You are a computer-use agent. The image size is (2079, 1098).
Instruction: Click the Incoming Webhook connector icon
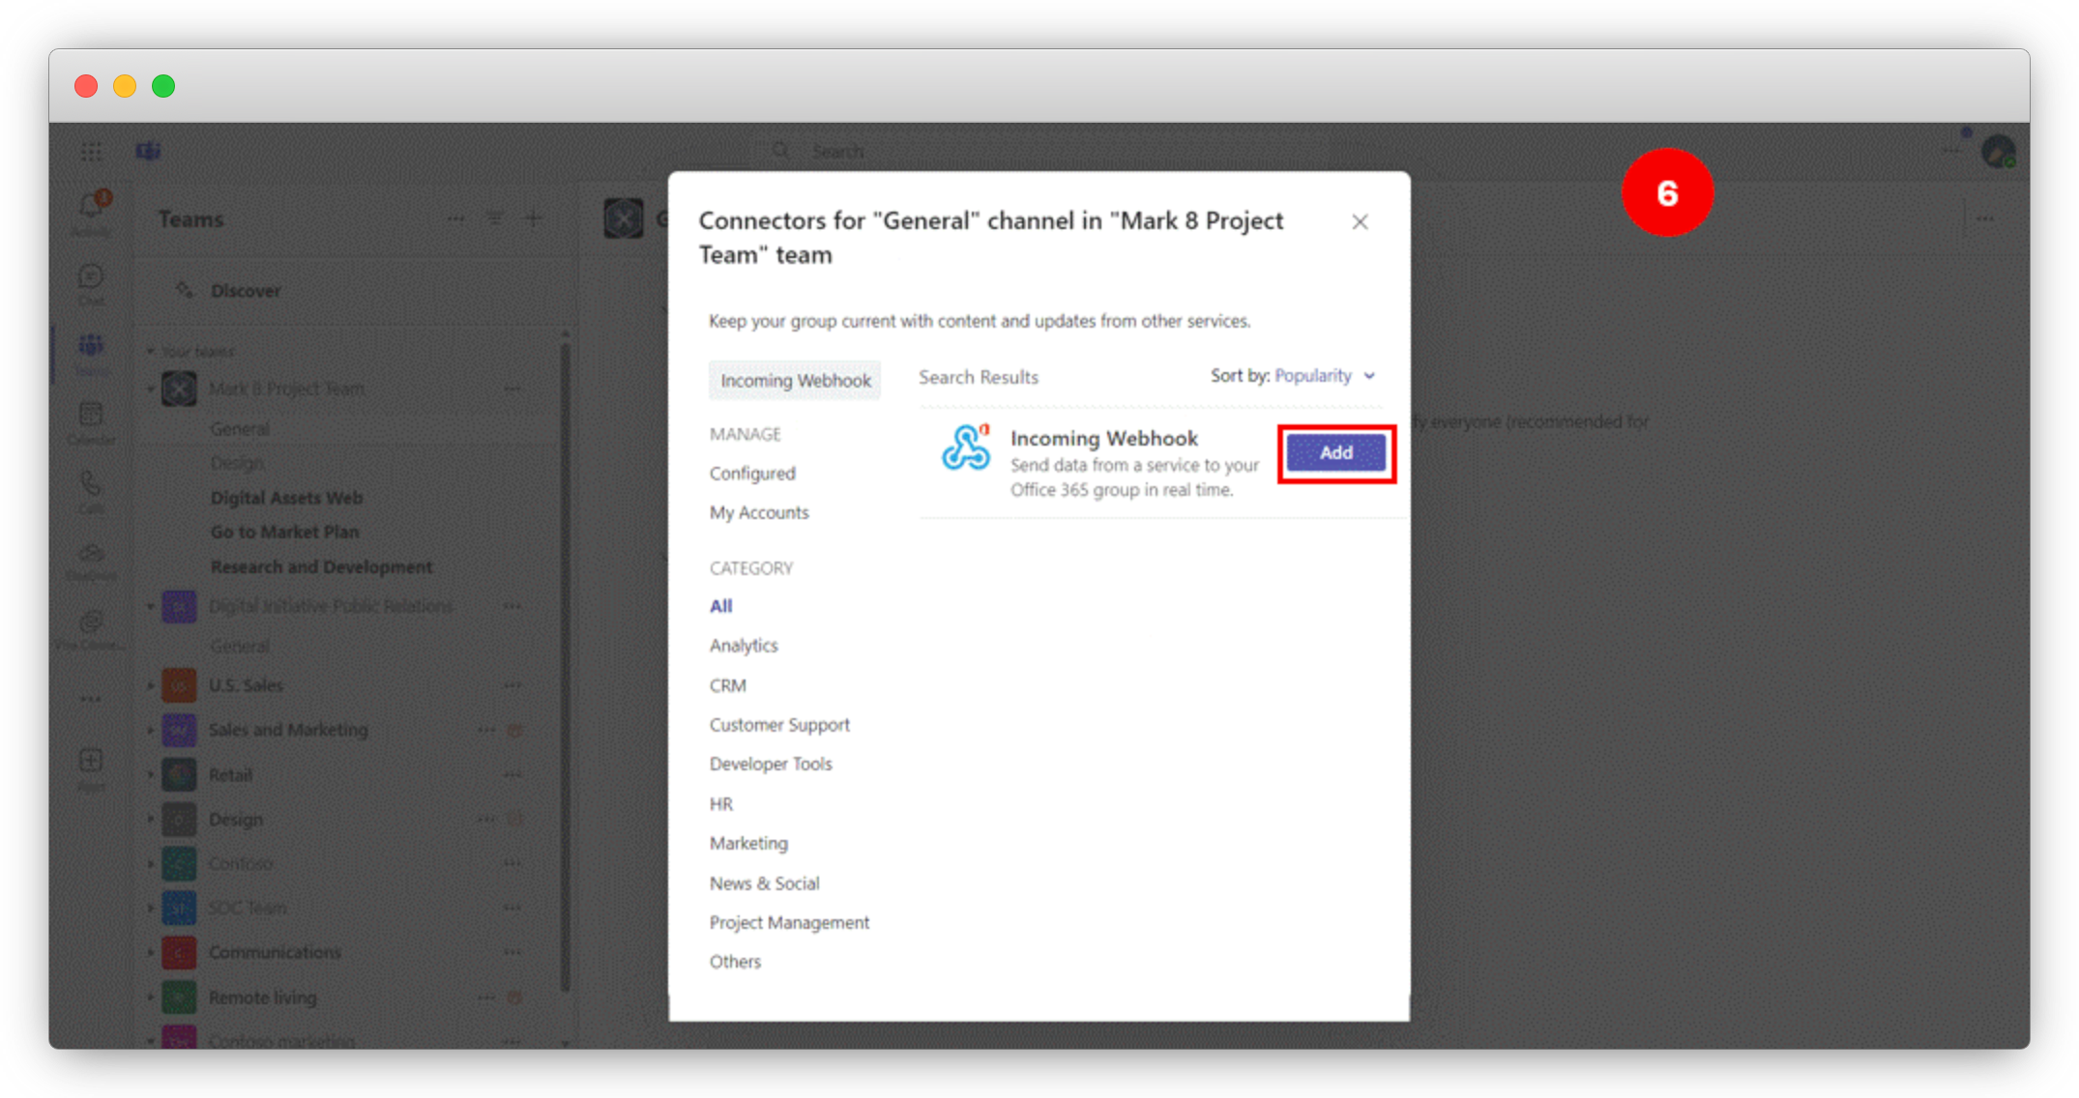(x=965, y=448)
